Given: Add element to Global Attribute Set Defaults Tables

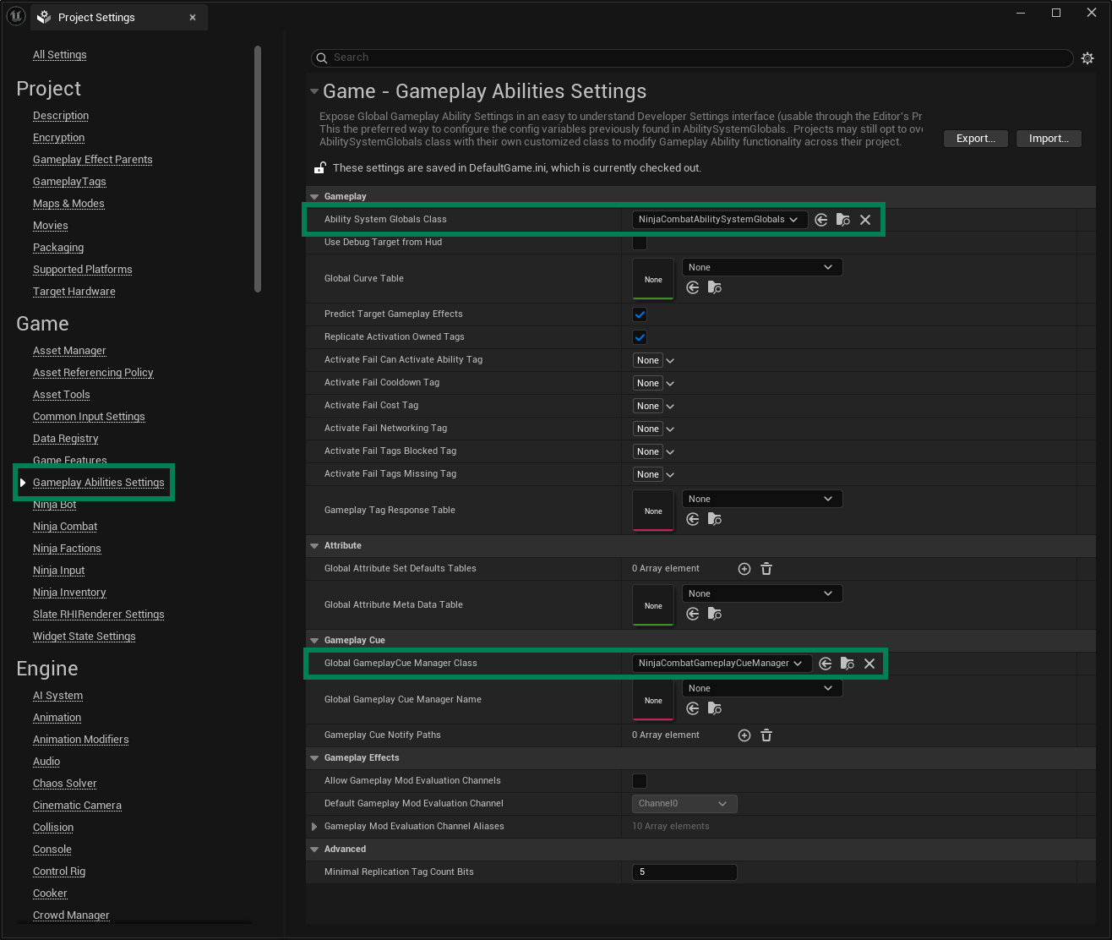Looking at the screenshot, I should click(744, 569).
